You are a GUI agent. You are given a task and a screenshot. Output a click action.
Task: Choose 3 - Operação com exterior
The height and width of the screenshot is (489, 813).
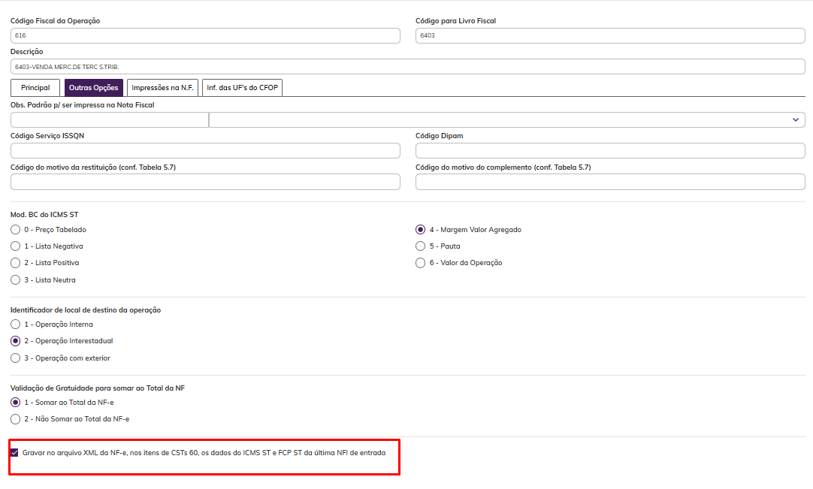pos(16,358)
